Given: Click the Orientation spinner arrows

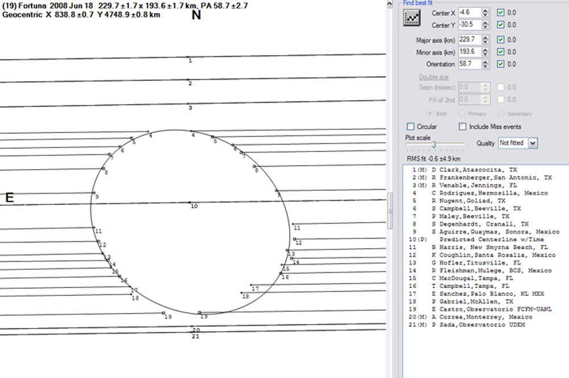Looking at the screenshot, I should [x=485, y=64].
